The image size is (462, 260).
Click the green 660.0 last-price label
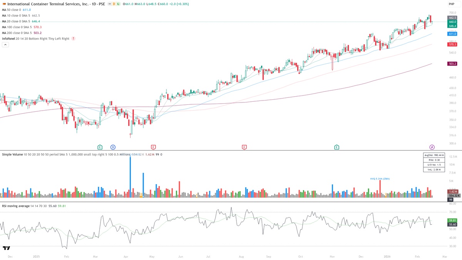click(x=452, y=22)
